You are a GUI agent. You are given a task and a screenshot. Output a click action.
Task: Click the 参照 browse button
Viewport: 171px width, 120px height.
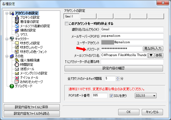pyautogui.click(x=159, y=55)
